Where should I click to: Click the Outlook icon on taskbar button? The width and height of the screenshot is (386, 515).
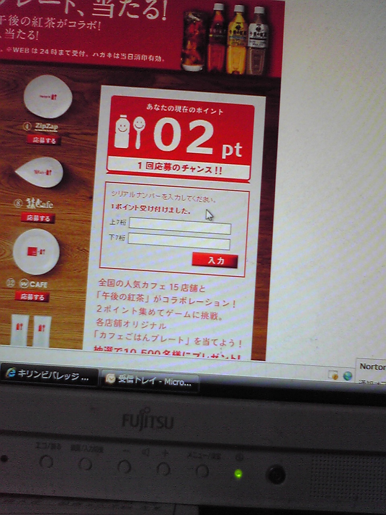click(110, 379)
